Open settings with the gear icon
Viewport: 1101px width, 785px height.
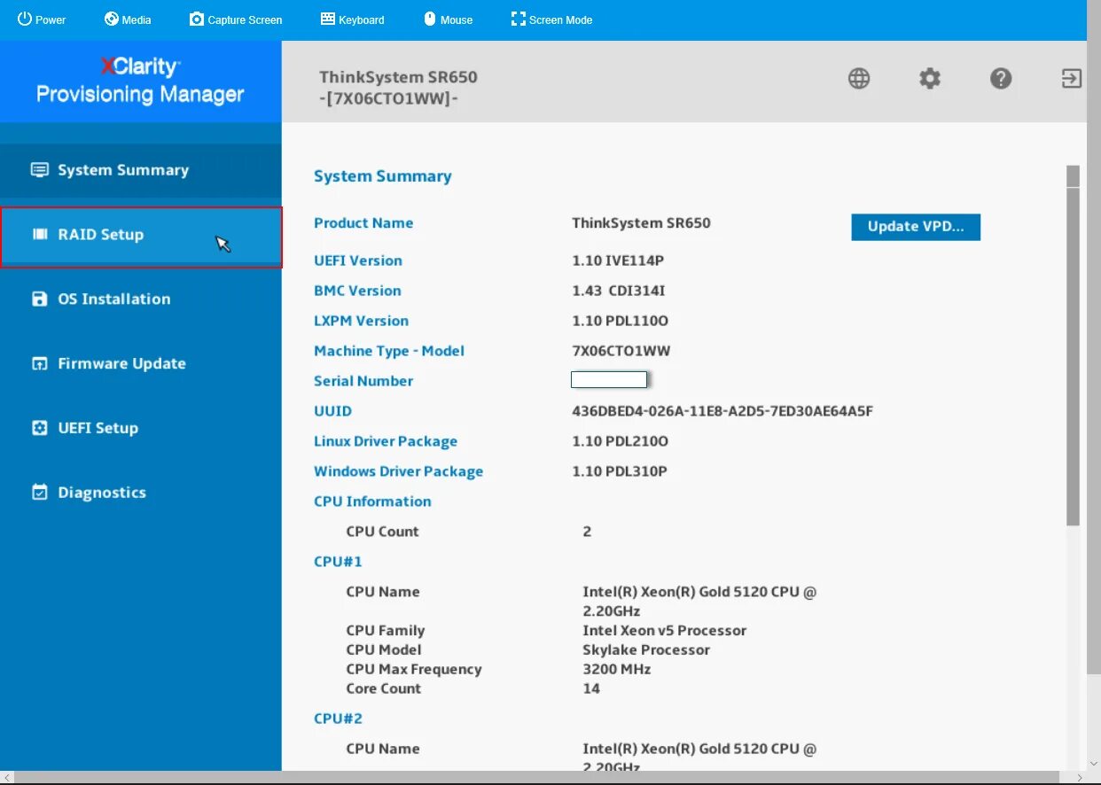[x=930, y=79]
